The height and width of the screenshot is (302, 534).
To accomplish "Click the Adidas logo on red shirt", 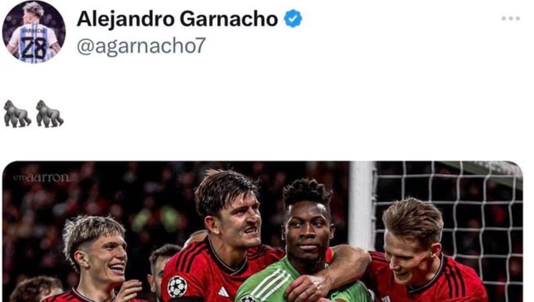I will coord(224,292).
